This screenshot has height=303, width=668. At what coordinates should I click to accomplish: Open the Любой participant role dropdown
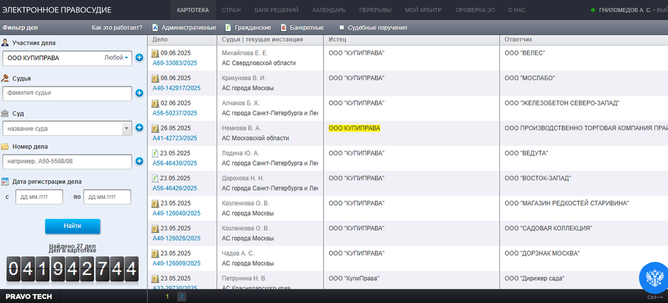point(116,58)
